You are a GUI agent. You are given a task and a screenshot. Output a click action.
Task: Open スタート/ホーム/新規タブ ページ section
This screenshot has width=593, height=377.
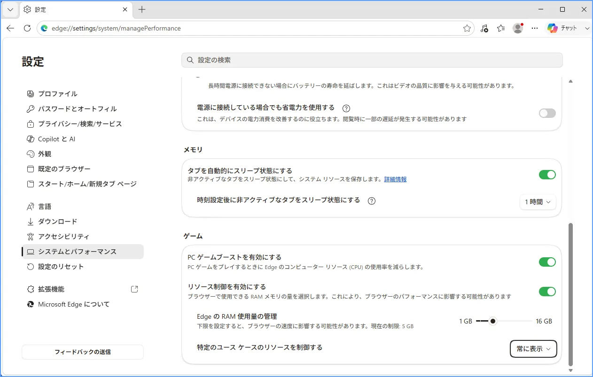[83, 184]
